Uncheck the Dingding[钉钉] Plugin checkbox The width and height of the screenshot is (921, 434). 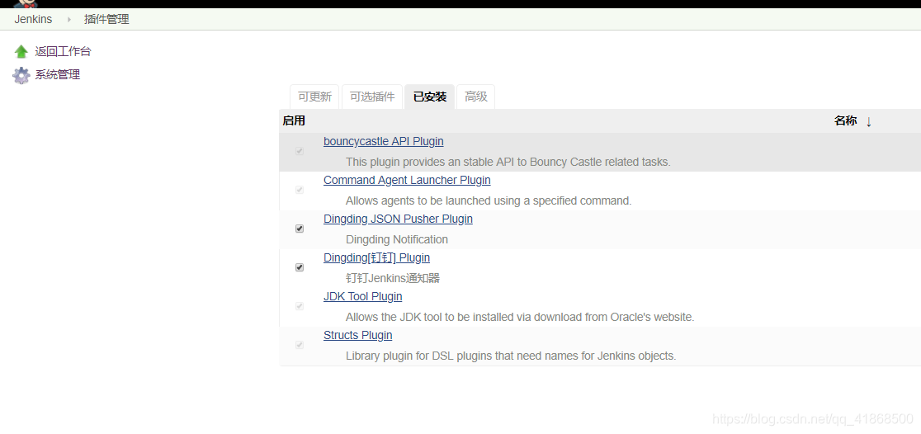[x=300, y=267]
